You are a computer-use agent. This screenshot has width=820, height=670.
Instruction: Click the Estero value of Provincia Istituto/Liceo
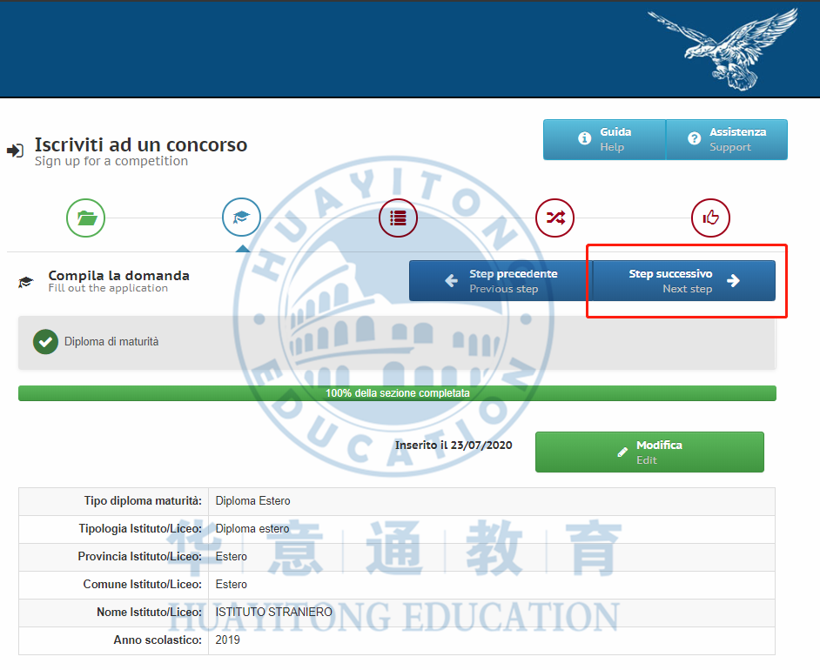pos(232,557)
